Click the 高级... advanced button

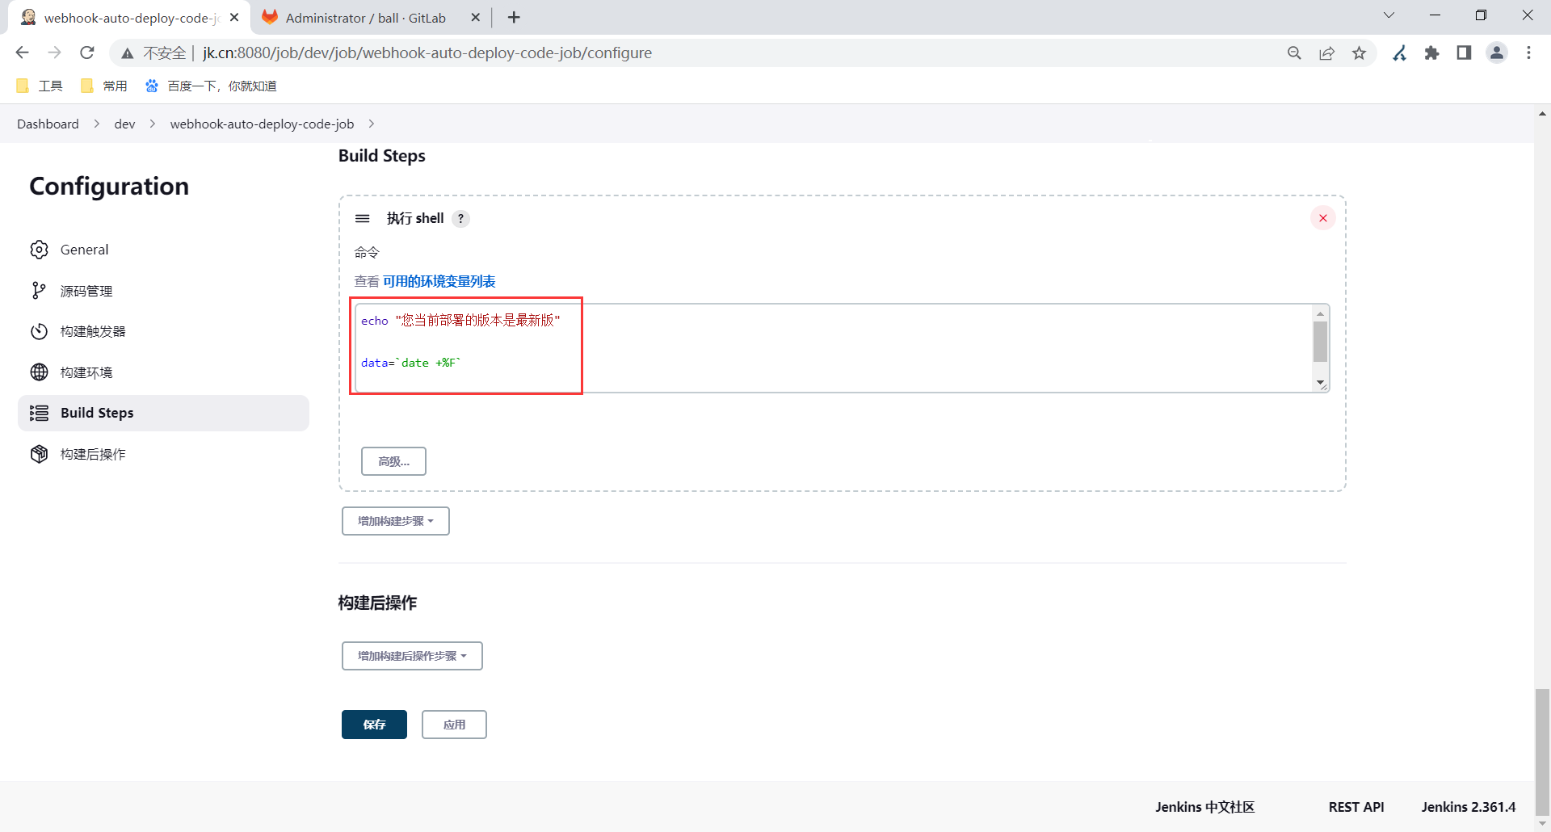pos(393,461)
